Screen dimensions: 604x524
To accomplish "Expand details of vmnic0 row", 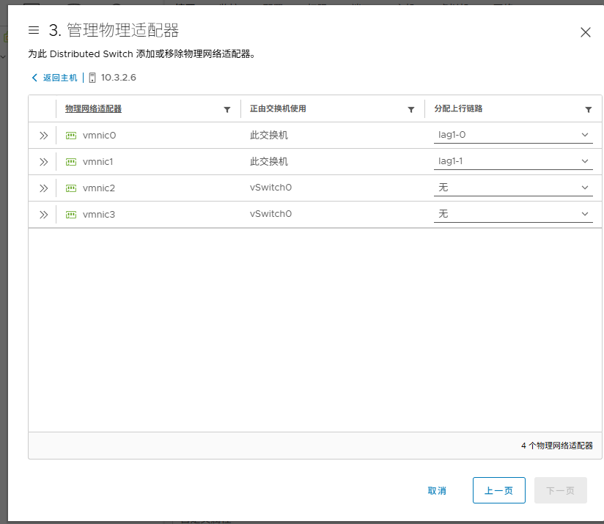I will [x=43, y=136].
